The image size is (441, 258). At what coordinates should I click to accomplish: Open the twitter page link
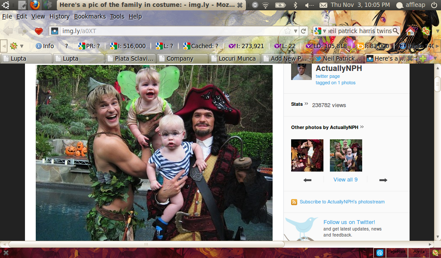coord(328,76)
